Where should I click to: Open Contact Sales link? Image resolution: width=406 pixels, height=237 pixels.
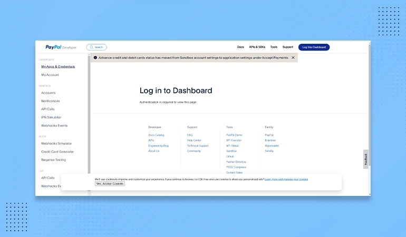[x=234, y=172]
